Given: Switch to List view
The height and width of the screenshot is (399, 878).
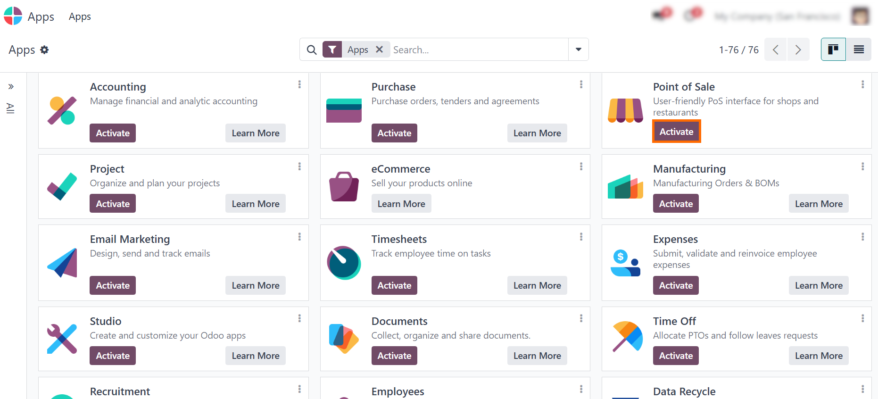Looking at the screenshot, I should (x=859, y=50).
